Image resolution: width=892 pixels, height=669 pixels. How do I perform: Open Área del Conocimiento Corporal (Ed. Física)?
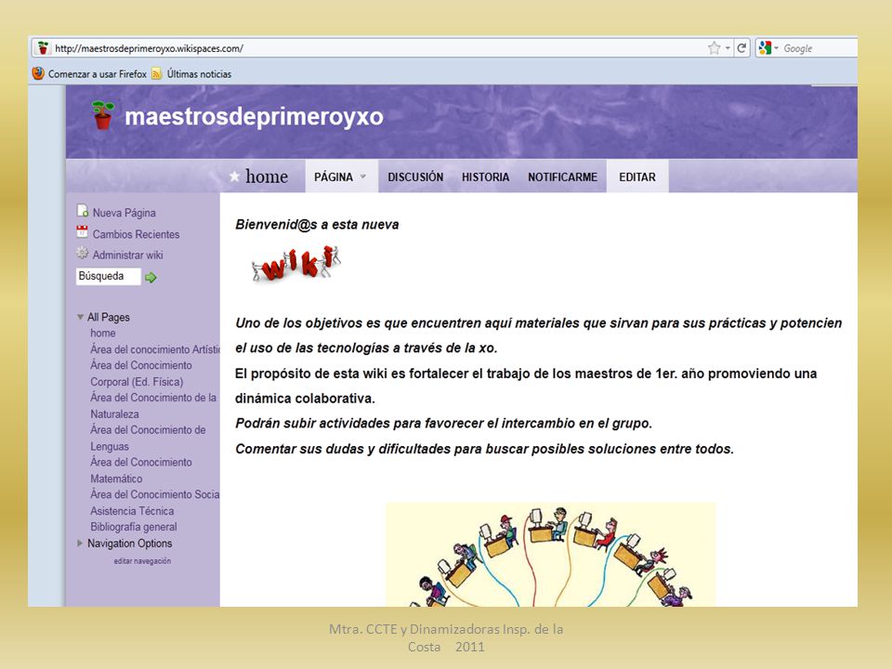tap(141, 374)
